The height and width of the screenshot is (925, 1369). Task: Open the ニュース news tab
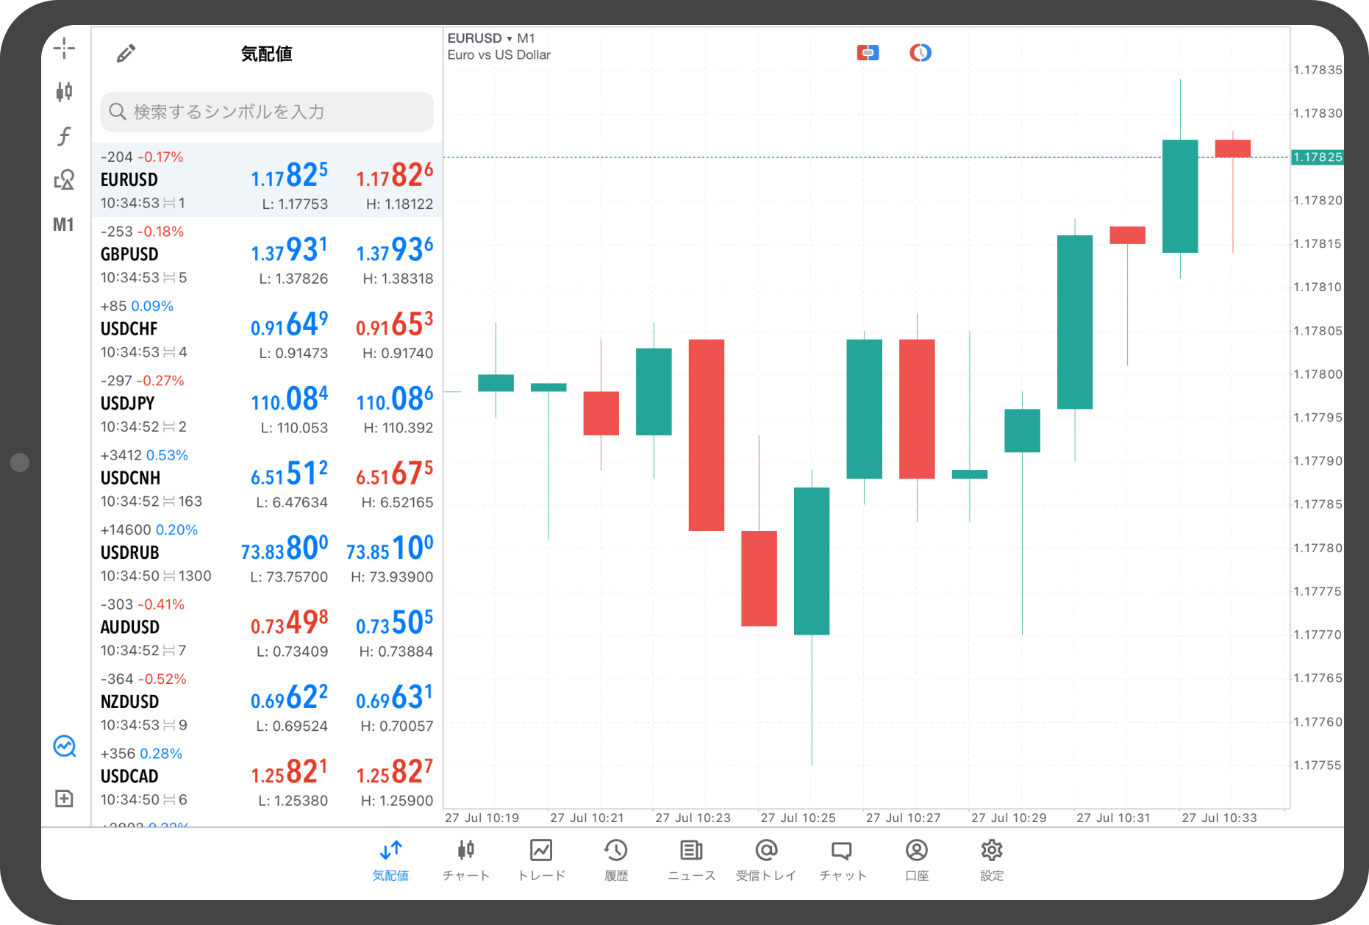pos(691,859)
